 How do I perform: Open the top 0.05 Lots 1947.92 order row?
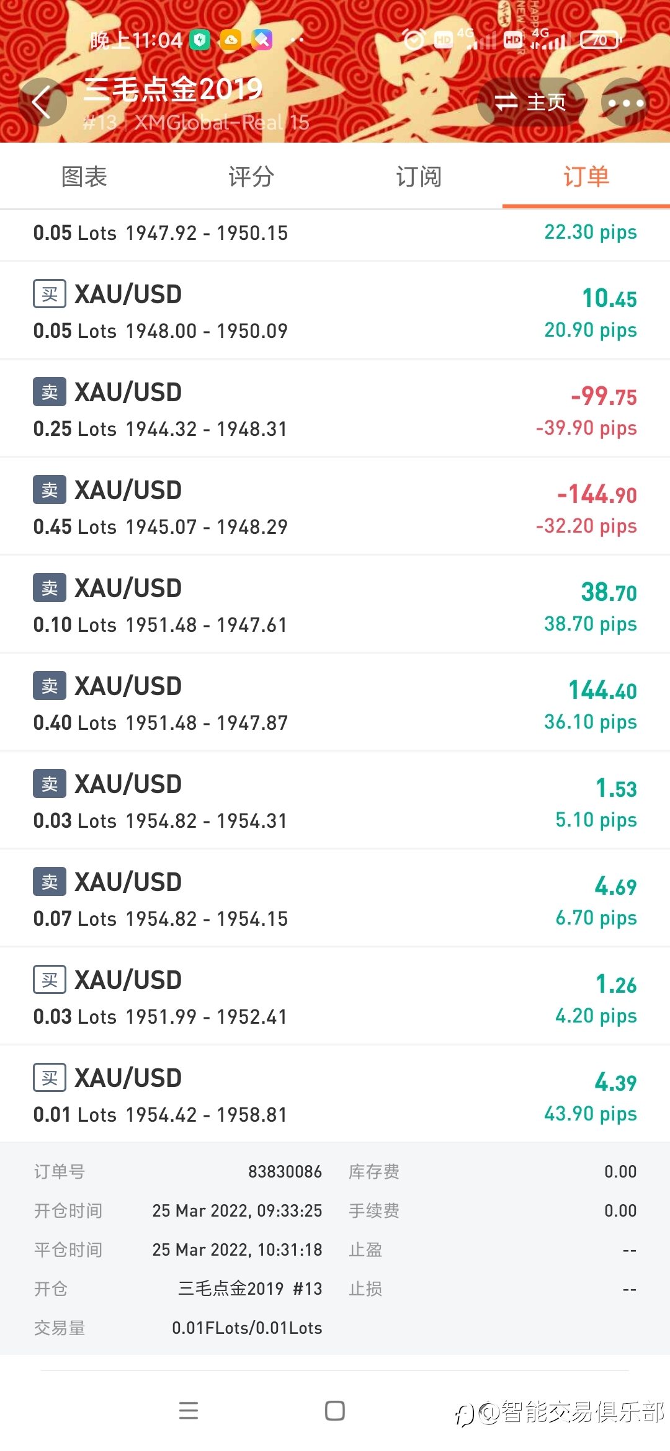pyautogui.click(x=335, y=234)
